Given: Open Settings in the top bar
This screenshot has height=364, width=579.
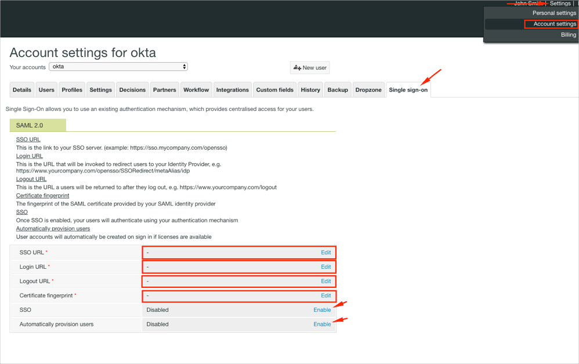Looking at the screenshot, I should point(560,3).
